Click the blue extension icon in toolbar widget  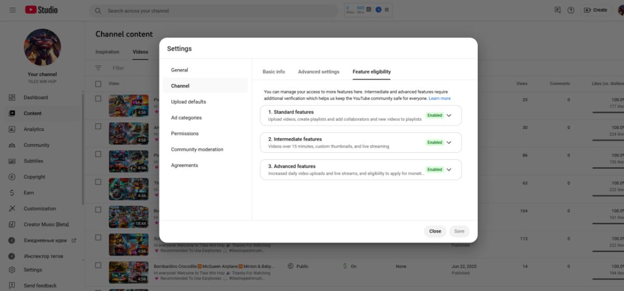coord(378,9)
